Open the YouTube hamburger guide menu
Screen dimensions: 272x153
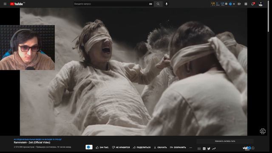[5, 4]
